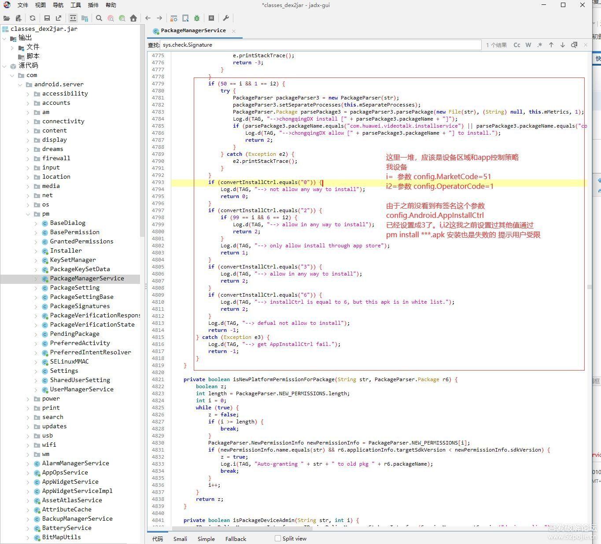Viewport: 601px width, 544px height.
Task: Click the isNewPlatformPermissionForPackage method name
Action: (283, 379)
